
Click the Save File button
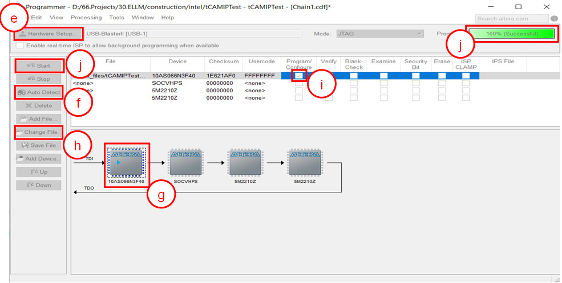39,145
